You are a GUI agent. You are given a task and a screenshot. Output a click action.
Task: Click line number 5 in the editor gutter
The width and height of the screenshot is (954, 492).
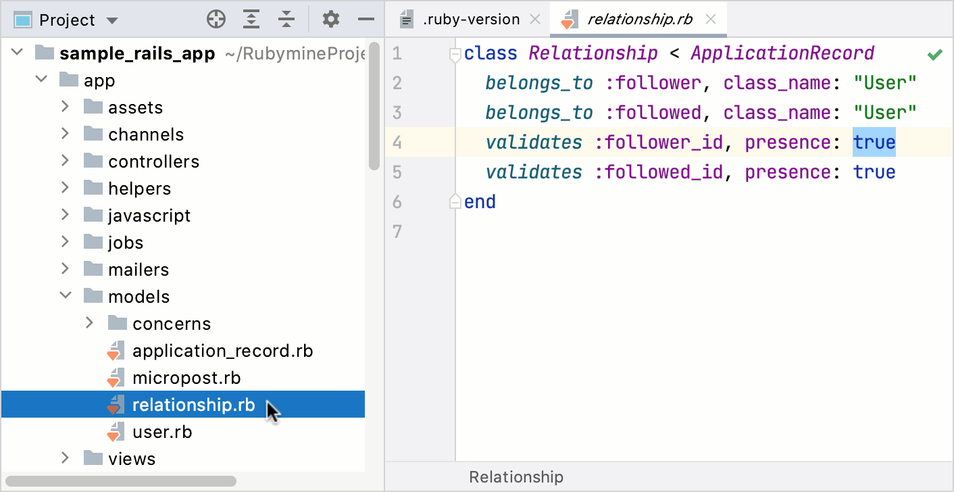coord(397,172)
